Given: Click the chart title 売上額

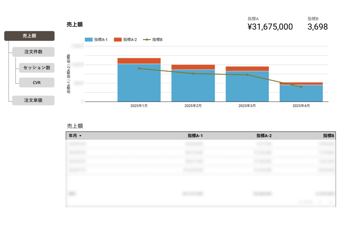Looking at the screenshot, I should (x=74, y=24).
